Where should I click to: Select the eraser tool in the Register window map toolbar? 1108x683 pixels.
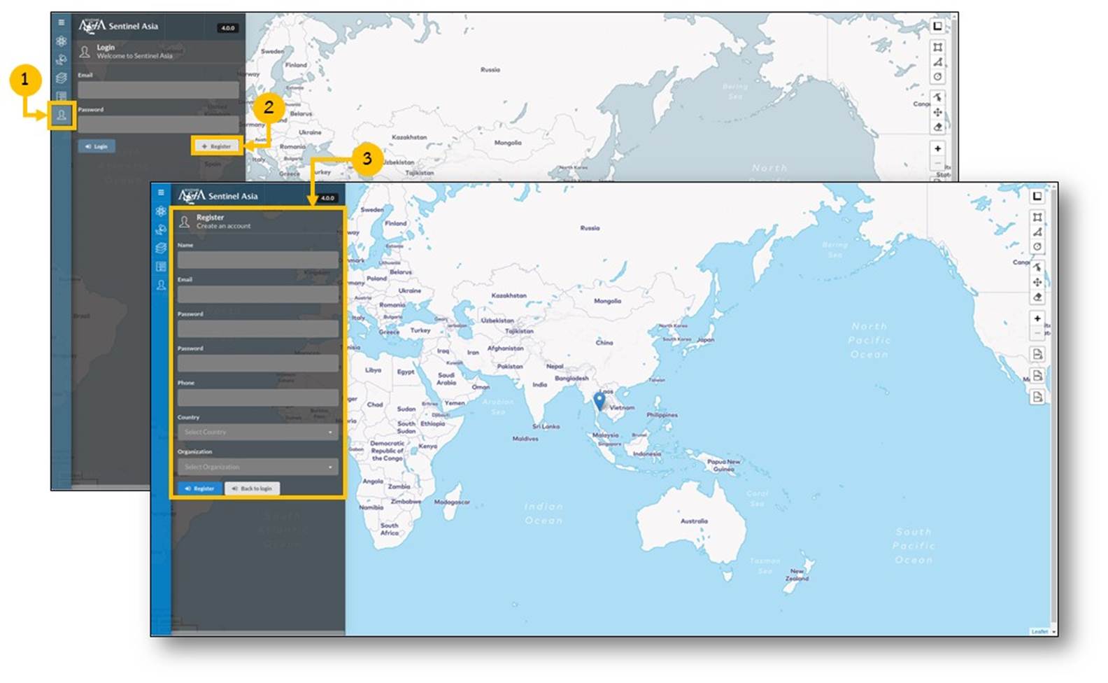(1037, 297)
